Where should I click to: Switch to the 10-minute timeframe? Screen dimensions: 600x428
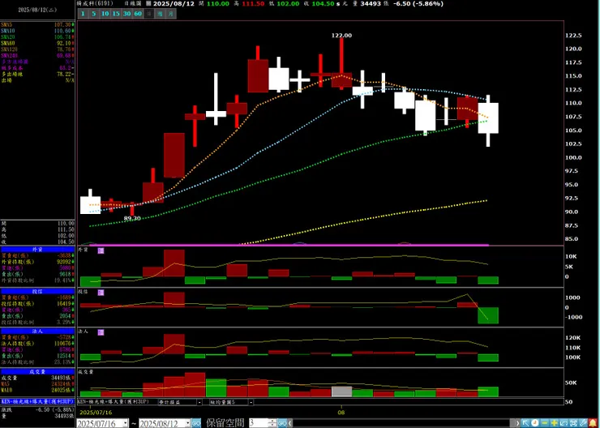pos(105,14)
